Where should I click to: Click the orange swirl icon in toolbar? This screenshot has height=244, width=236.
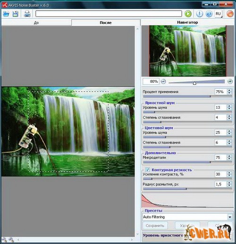coord(230,14)
